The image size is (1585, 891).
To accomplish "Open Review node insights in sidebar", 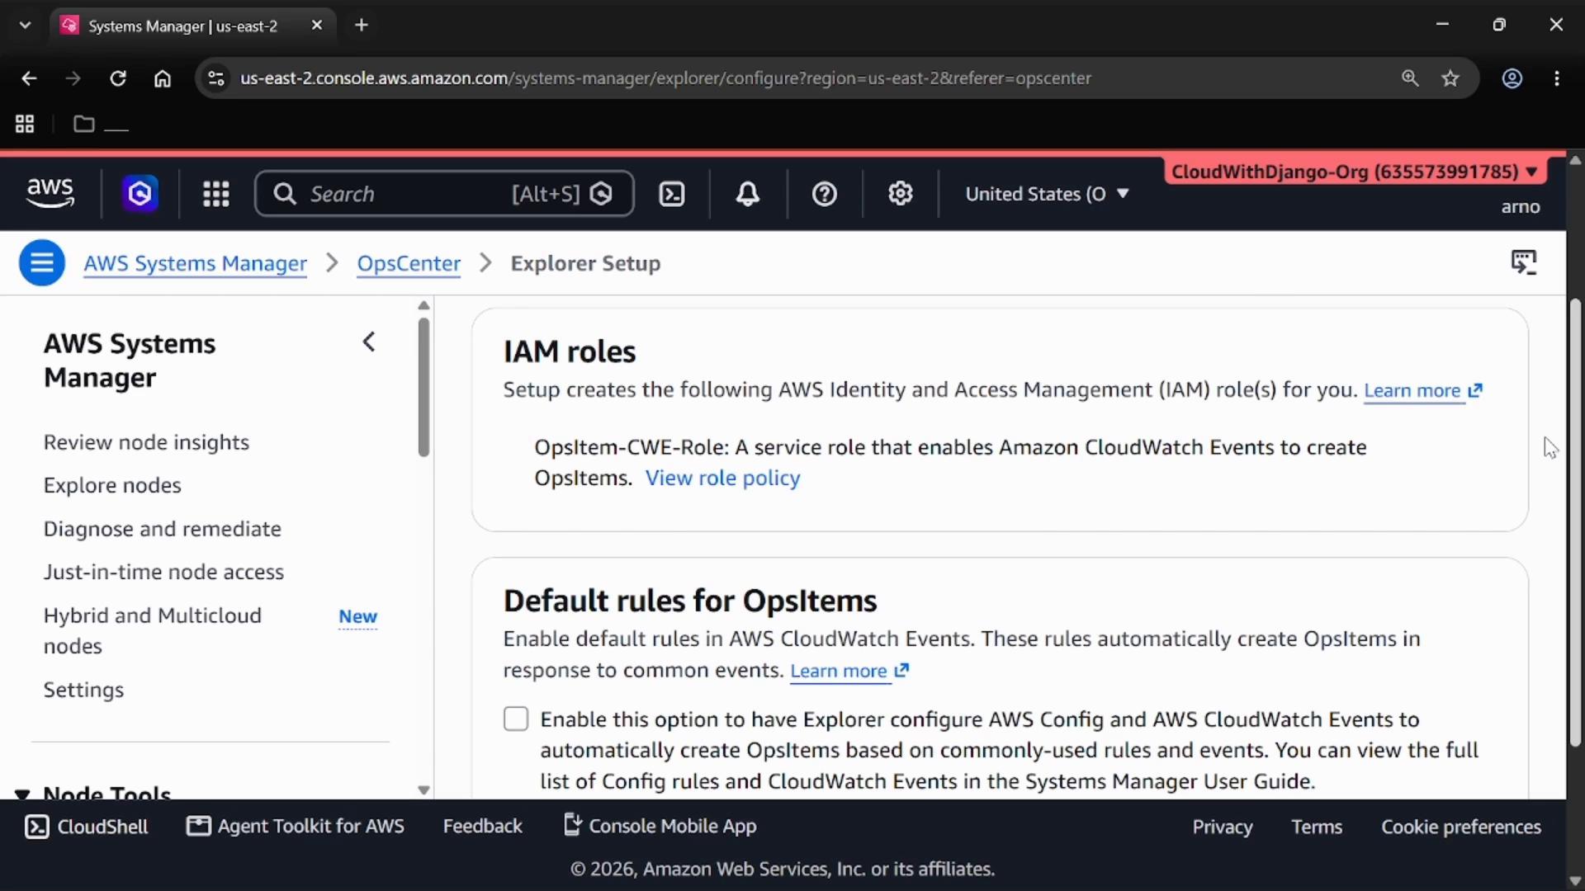I will pyautogui.click(x=146, y=442).
